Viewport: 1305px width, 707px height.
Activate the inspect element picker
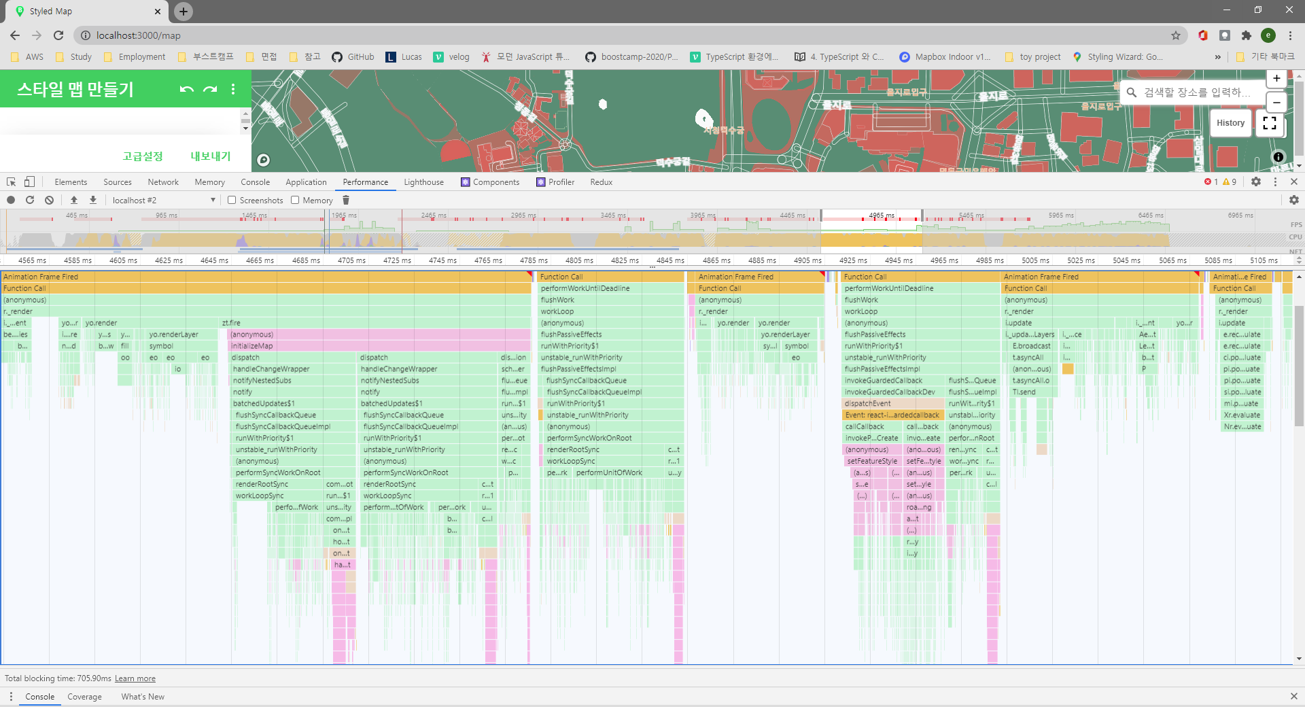[x=12, y=182]
